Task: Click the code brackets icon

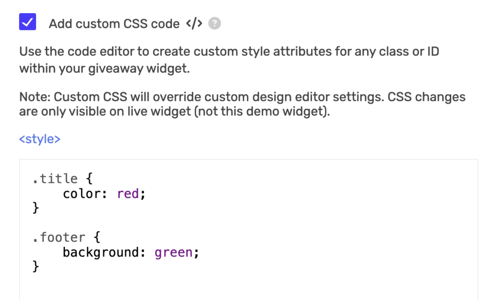Action: pyautogui.click(x=194, y=23)
